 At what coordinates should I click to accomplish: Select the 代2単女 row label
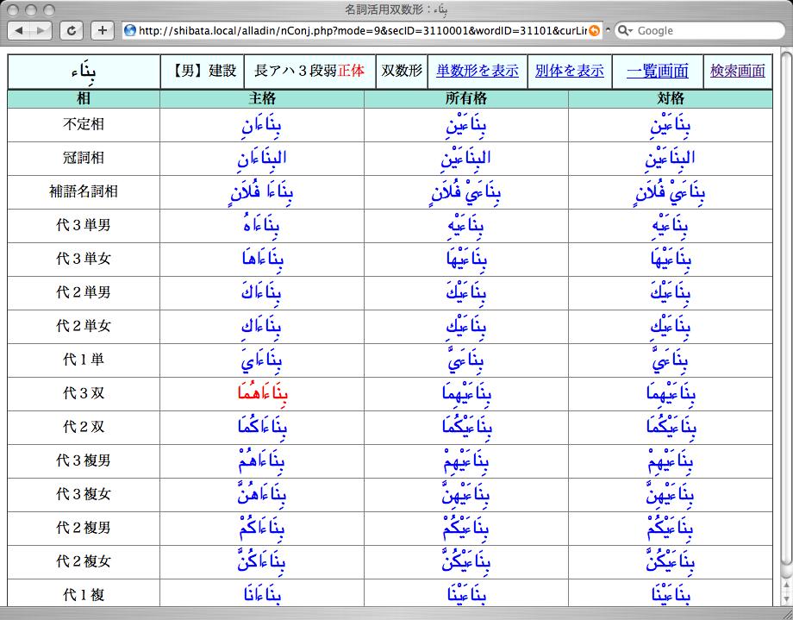tap(84, 326)
